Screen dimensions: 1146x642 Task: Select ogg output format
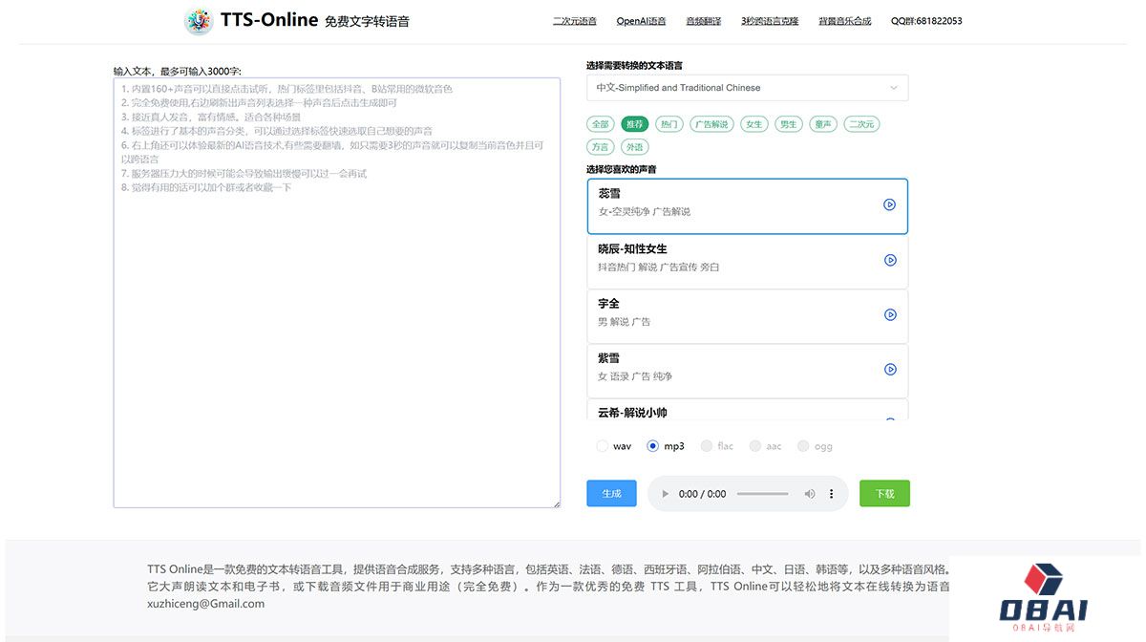[803, 446]
